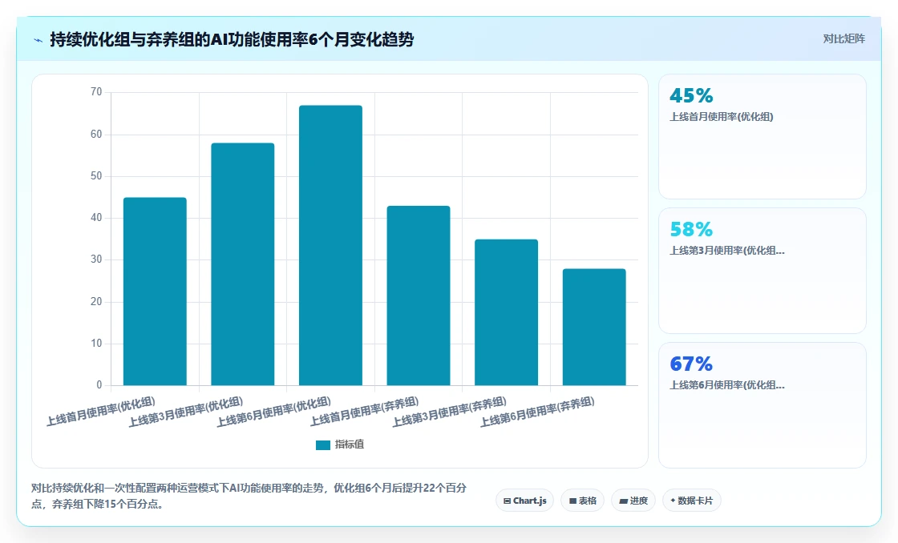The image size is (898, 543).
Task: Click x-axis label 上线首月使用率(弃养组)
Action: [365, 411]
